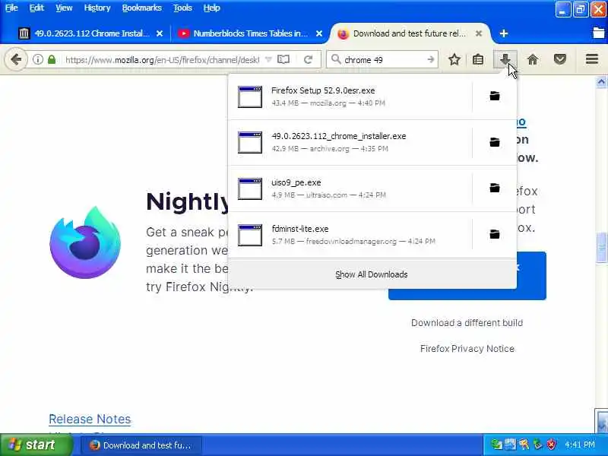Open Firefox Privacy Notice link

[467, 349]
